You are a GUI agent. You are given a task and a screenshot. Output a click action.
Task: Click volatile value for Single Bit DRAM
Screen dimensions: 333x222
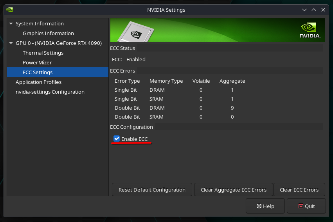pos(201,90)
